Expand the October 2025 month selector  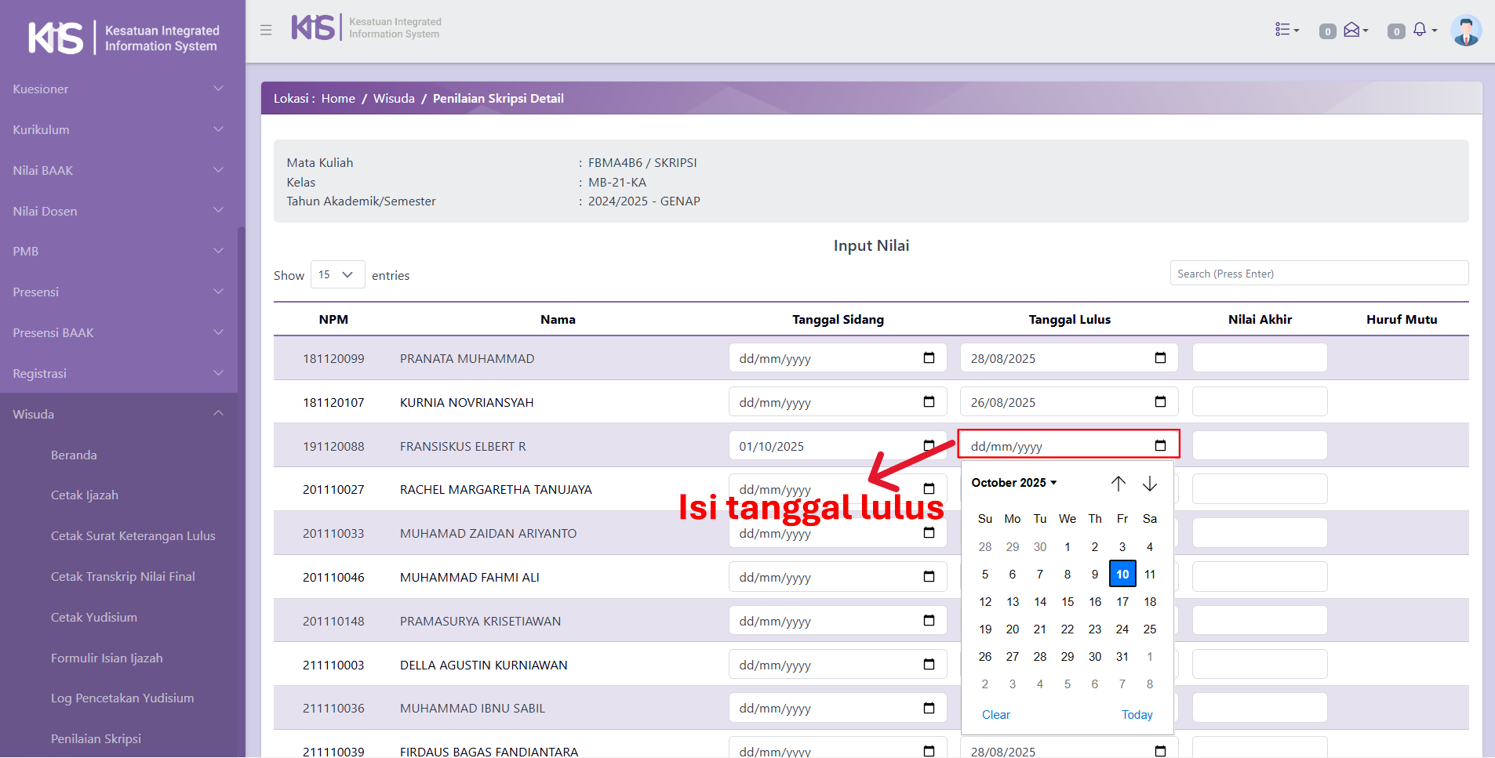[1013, 483]
